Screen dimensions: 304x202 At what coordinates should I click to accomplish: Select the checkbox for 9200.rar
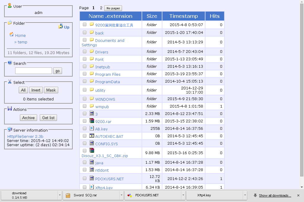tap(85, 121)
